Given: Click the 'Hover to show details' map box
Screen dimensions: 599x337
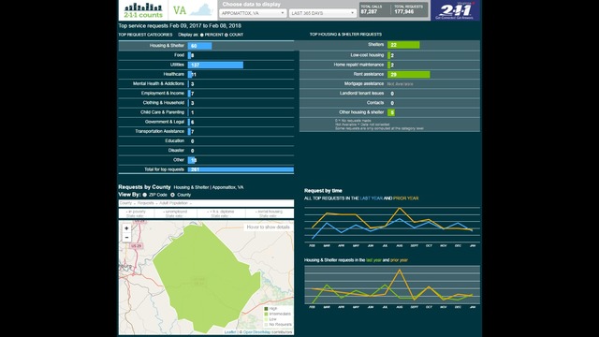Looking at the screenshot, I should (268, 227).
